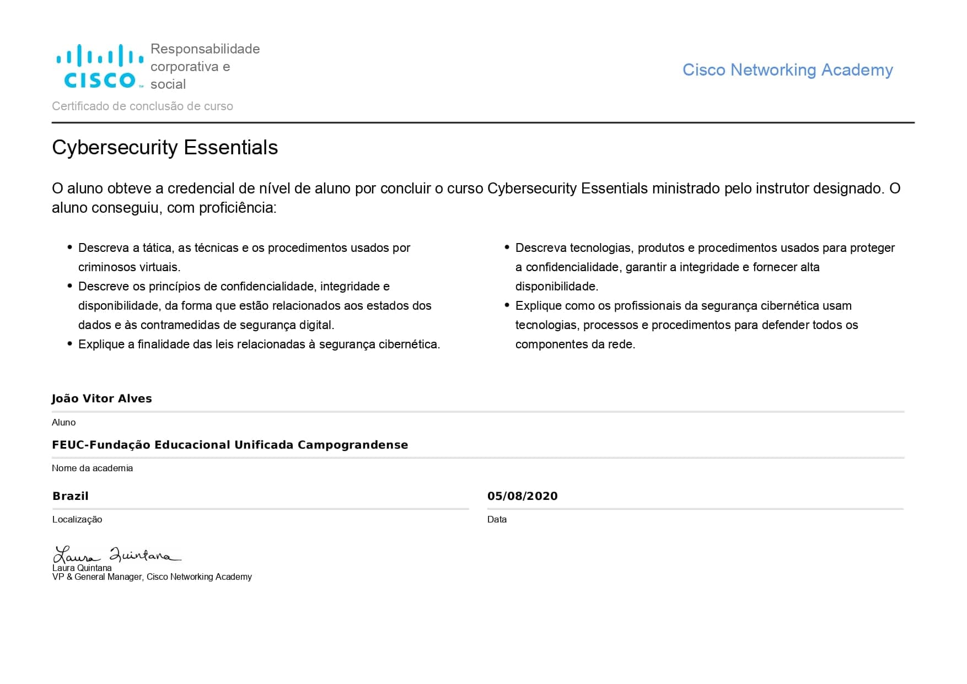
Task: Click the 'VP & General Manager' title line
Action: coord(152,577)
